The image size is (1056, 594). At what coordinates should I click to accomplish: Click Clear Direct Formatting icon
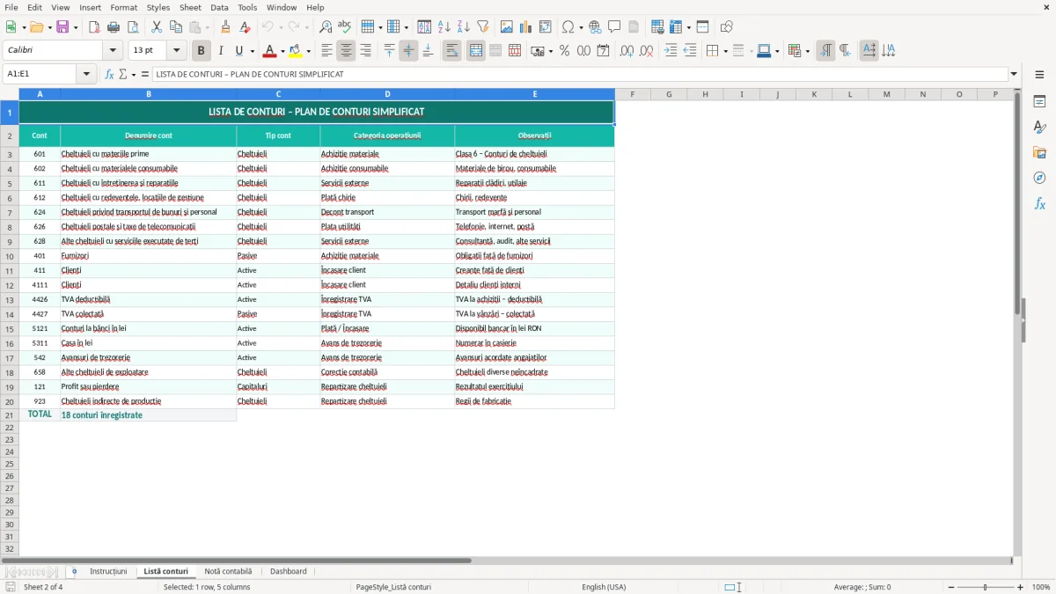coord(246,27)
